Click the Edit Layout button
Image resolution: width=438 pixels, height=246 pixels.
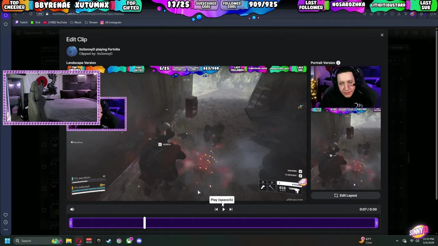(346, 195)
